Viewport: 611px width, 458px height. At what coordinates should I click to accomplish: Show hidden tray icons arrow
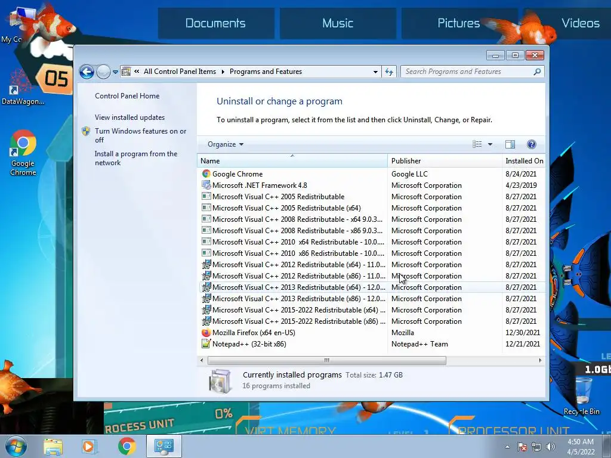coord(507,447)
